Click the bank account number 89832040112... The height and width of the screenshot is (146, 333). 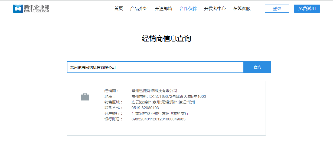(158, 119)
